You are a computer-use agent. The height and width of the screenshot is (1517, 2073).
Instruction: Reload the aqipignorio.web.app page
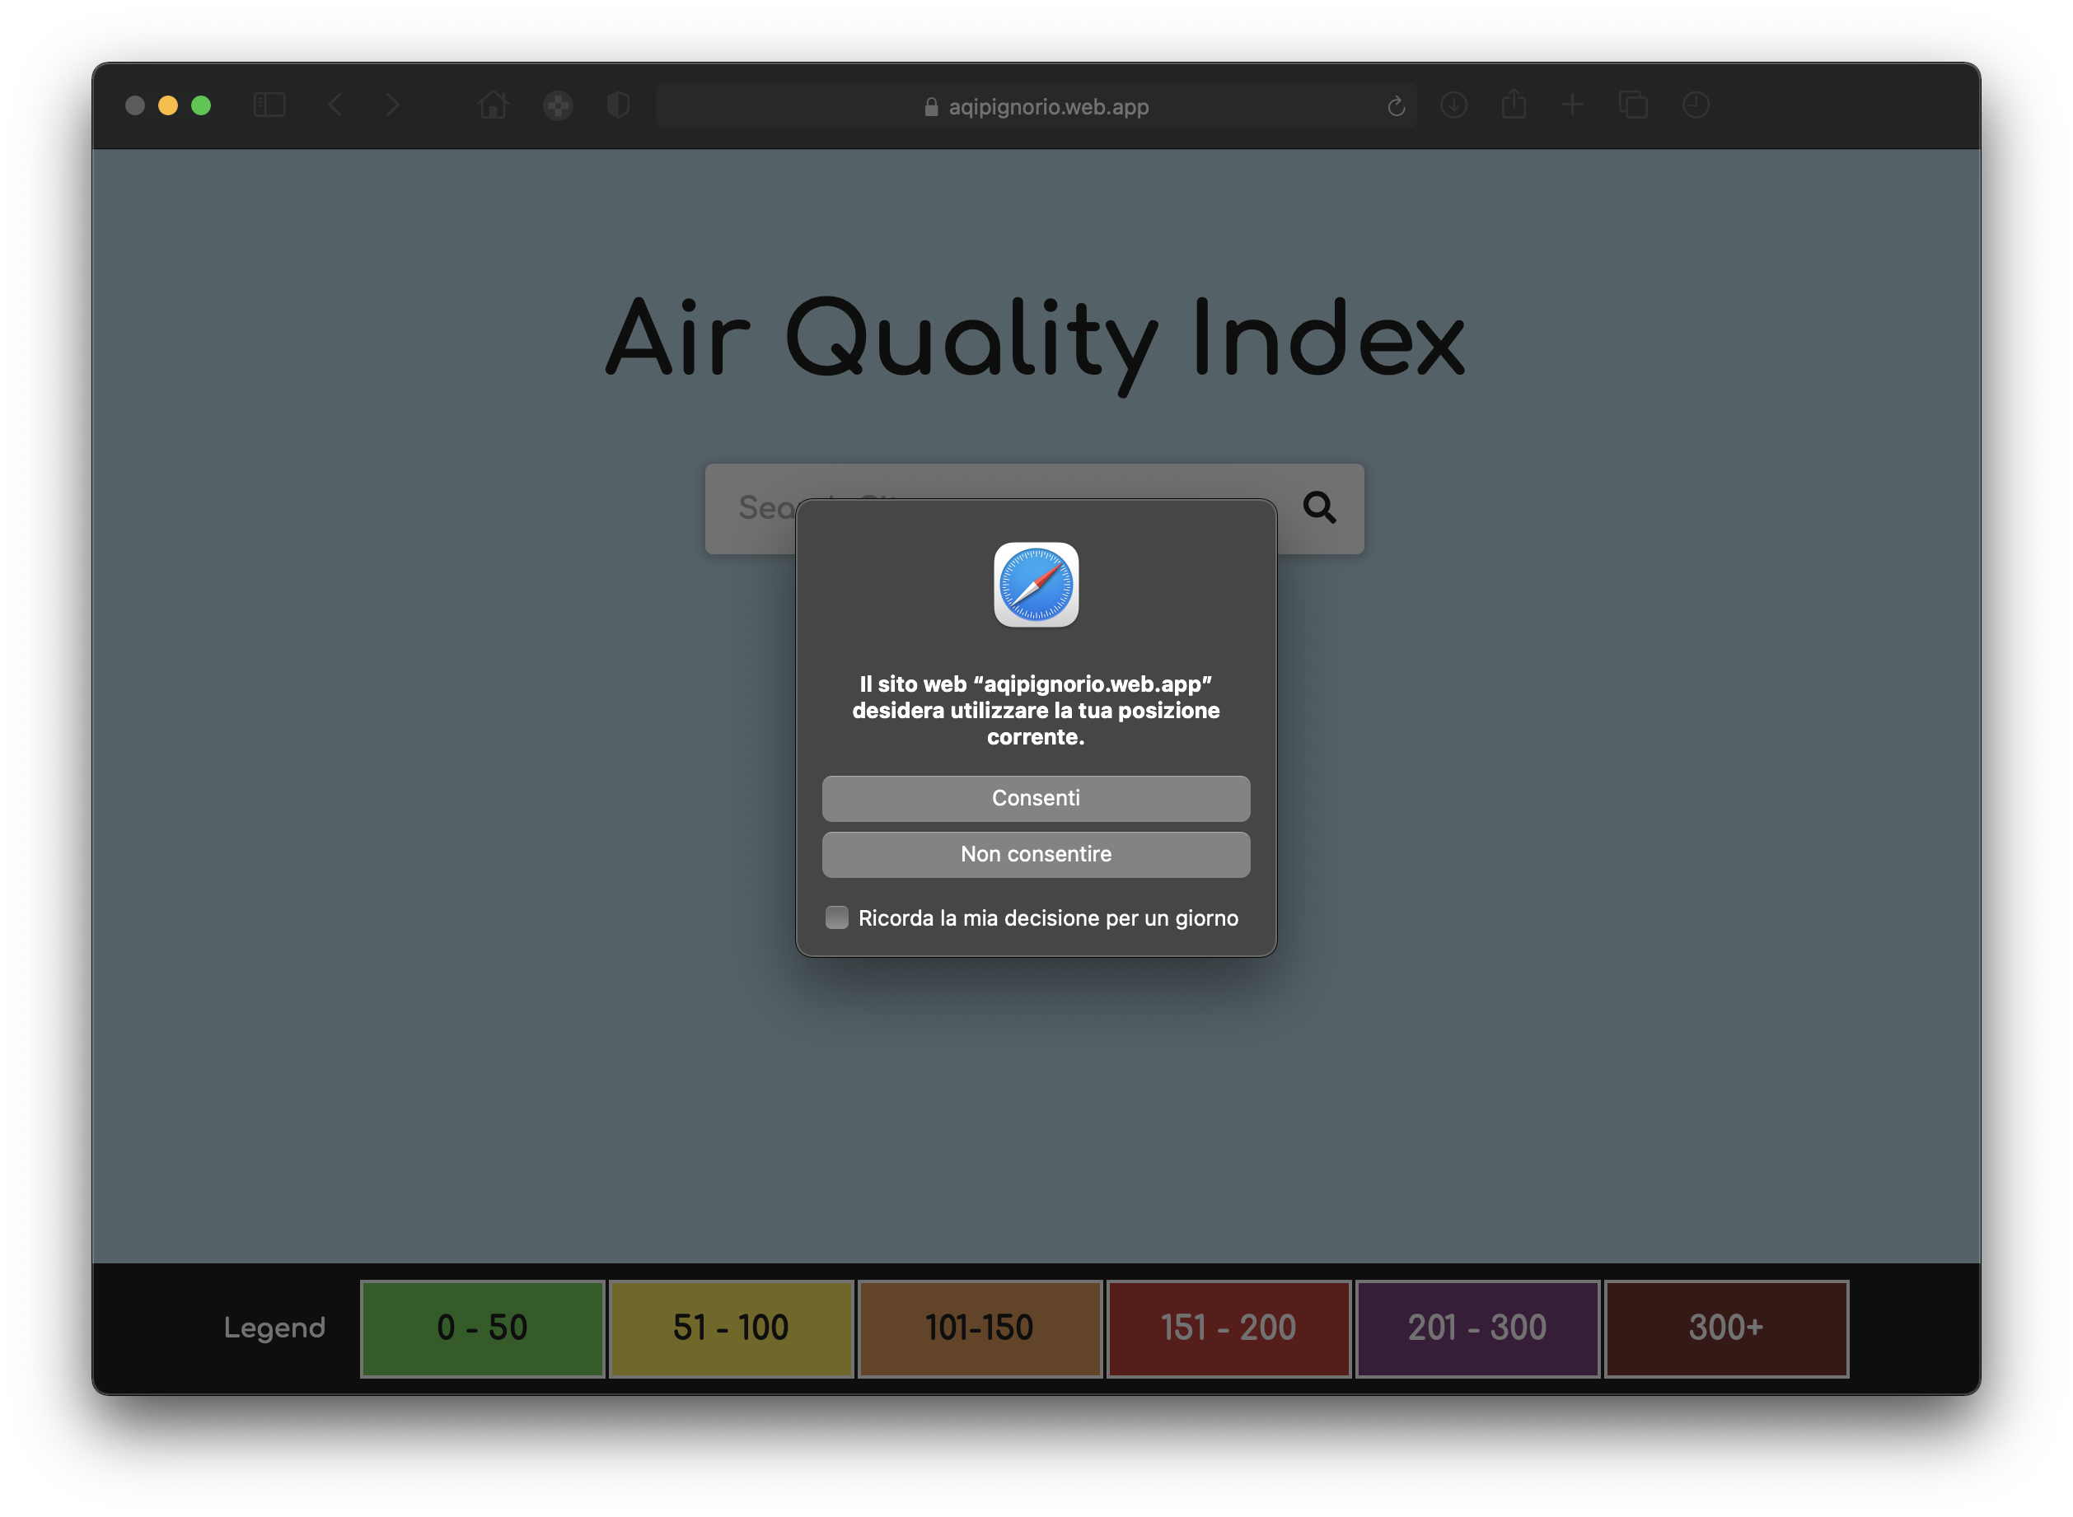point(1397,105)
